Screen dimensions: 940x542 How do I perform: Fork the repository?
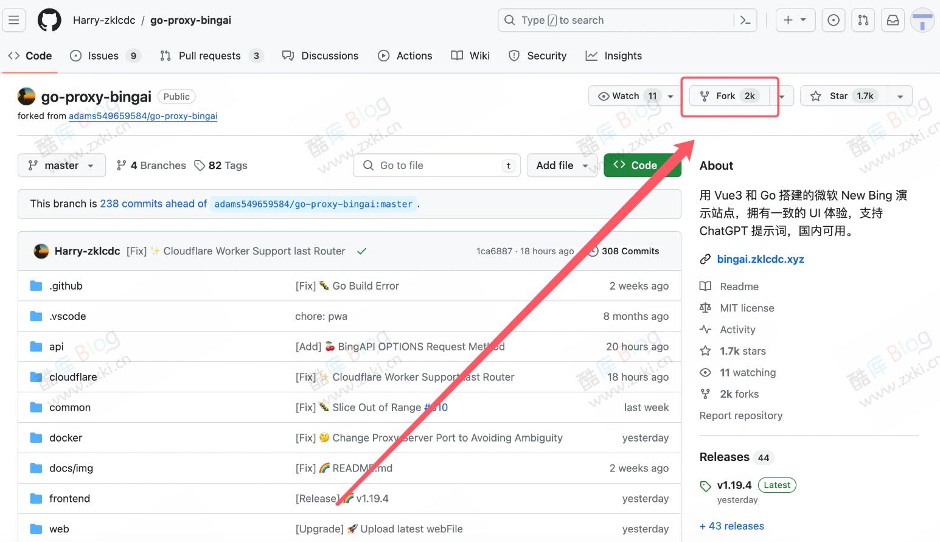pos(725,96)
